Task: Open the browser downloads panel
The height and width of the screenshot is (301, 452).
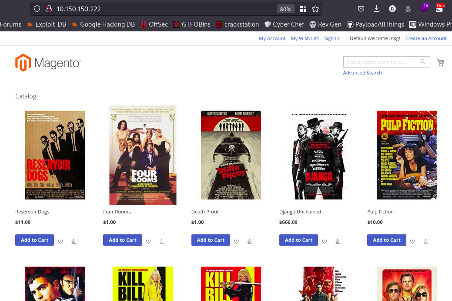Action: (x=376, y=9)
